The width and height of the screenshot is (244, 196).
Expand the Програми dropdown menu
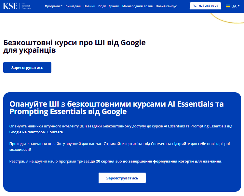54,6
